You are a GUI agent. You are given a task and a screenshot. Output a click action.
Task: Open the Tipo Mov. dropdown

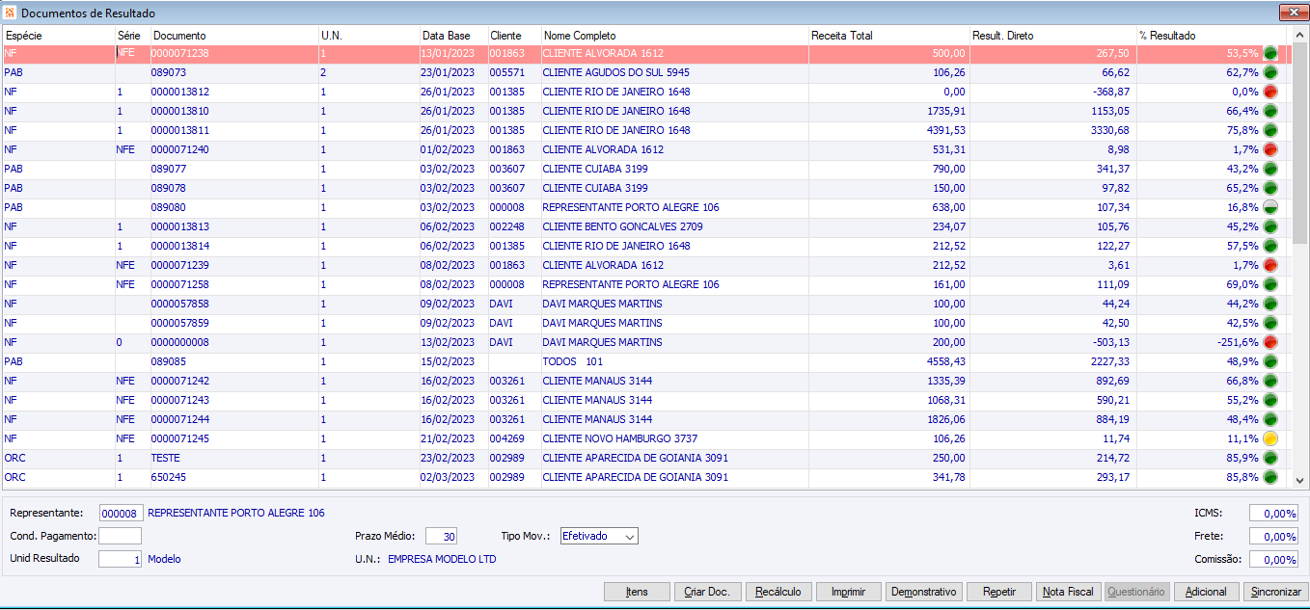(629, 536)
